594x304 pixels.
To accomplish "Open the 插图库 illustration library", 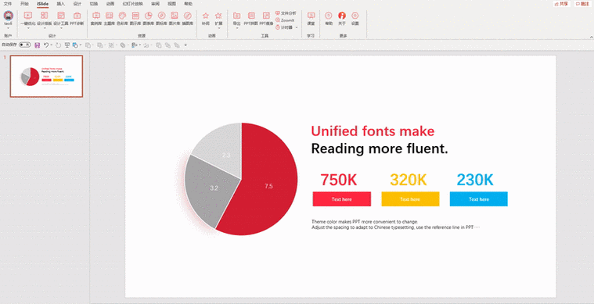I will click(x=188, y=19).
